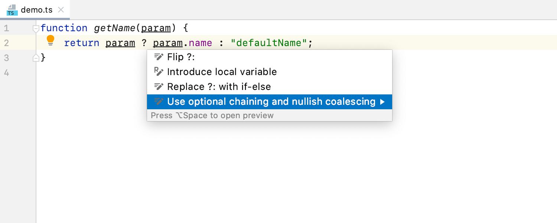
Task: Select the demo.ts editor tab
Action: pyautogui.click(x=36, y=10)
